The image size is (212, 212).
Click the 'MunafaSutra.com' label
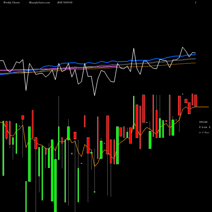coord(39,3)
